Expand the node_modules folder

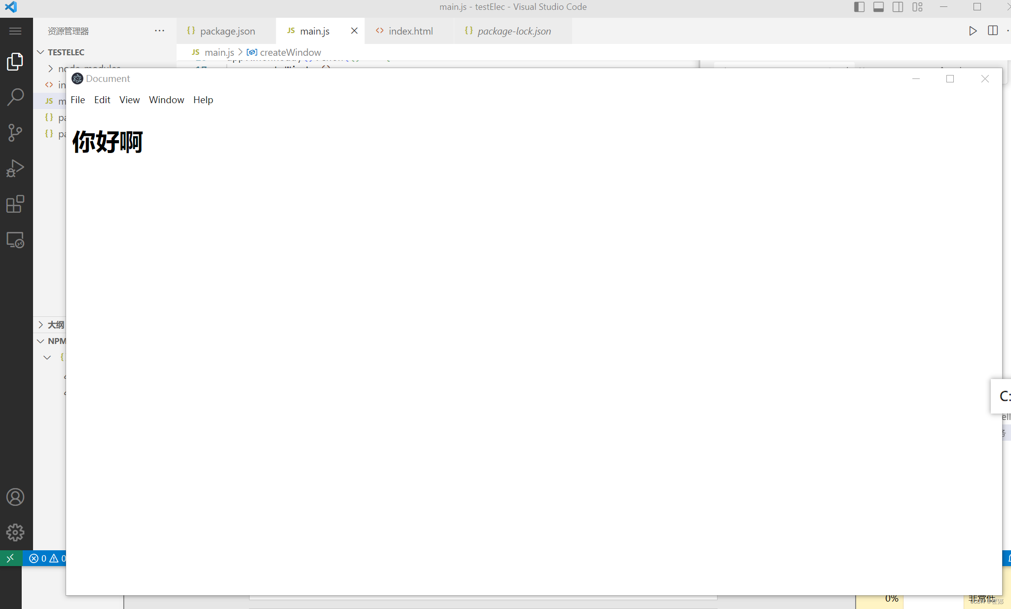[51, 69]
